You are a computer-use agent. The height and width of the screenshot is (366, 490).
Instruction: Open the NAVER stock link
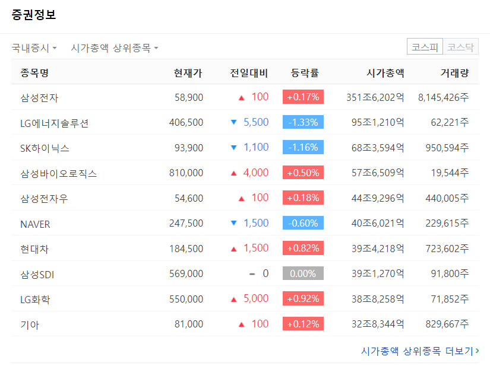tap(35, 224)
